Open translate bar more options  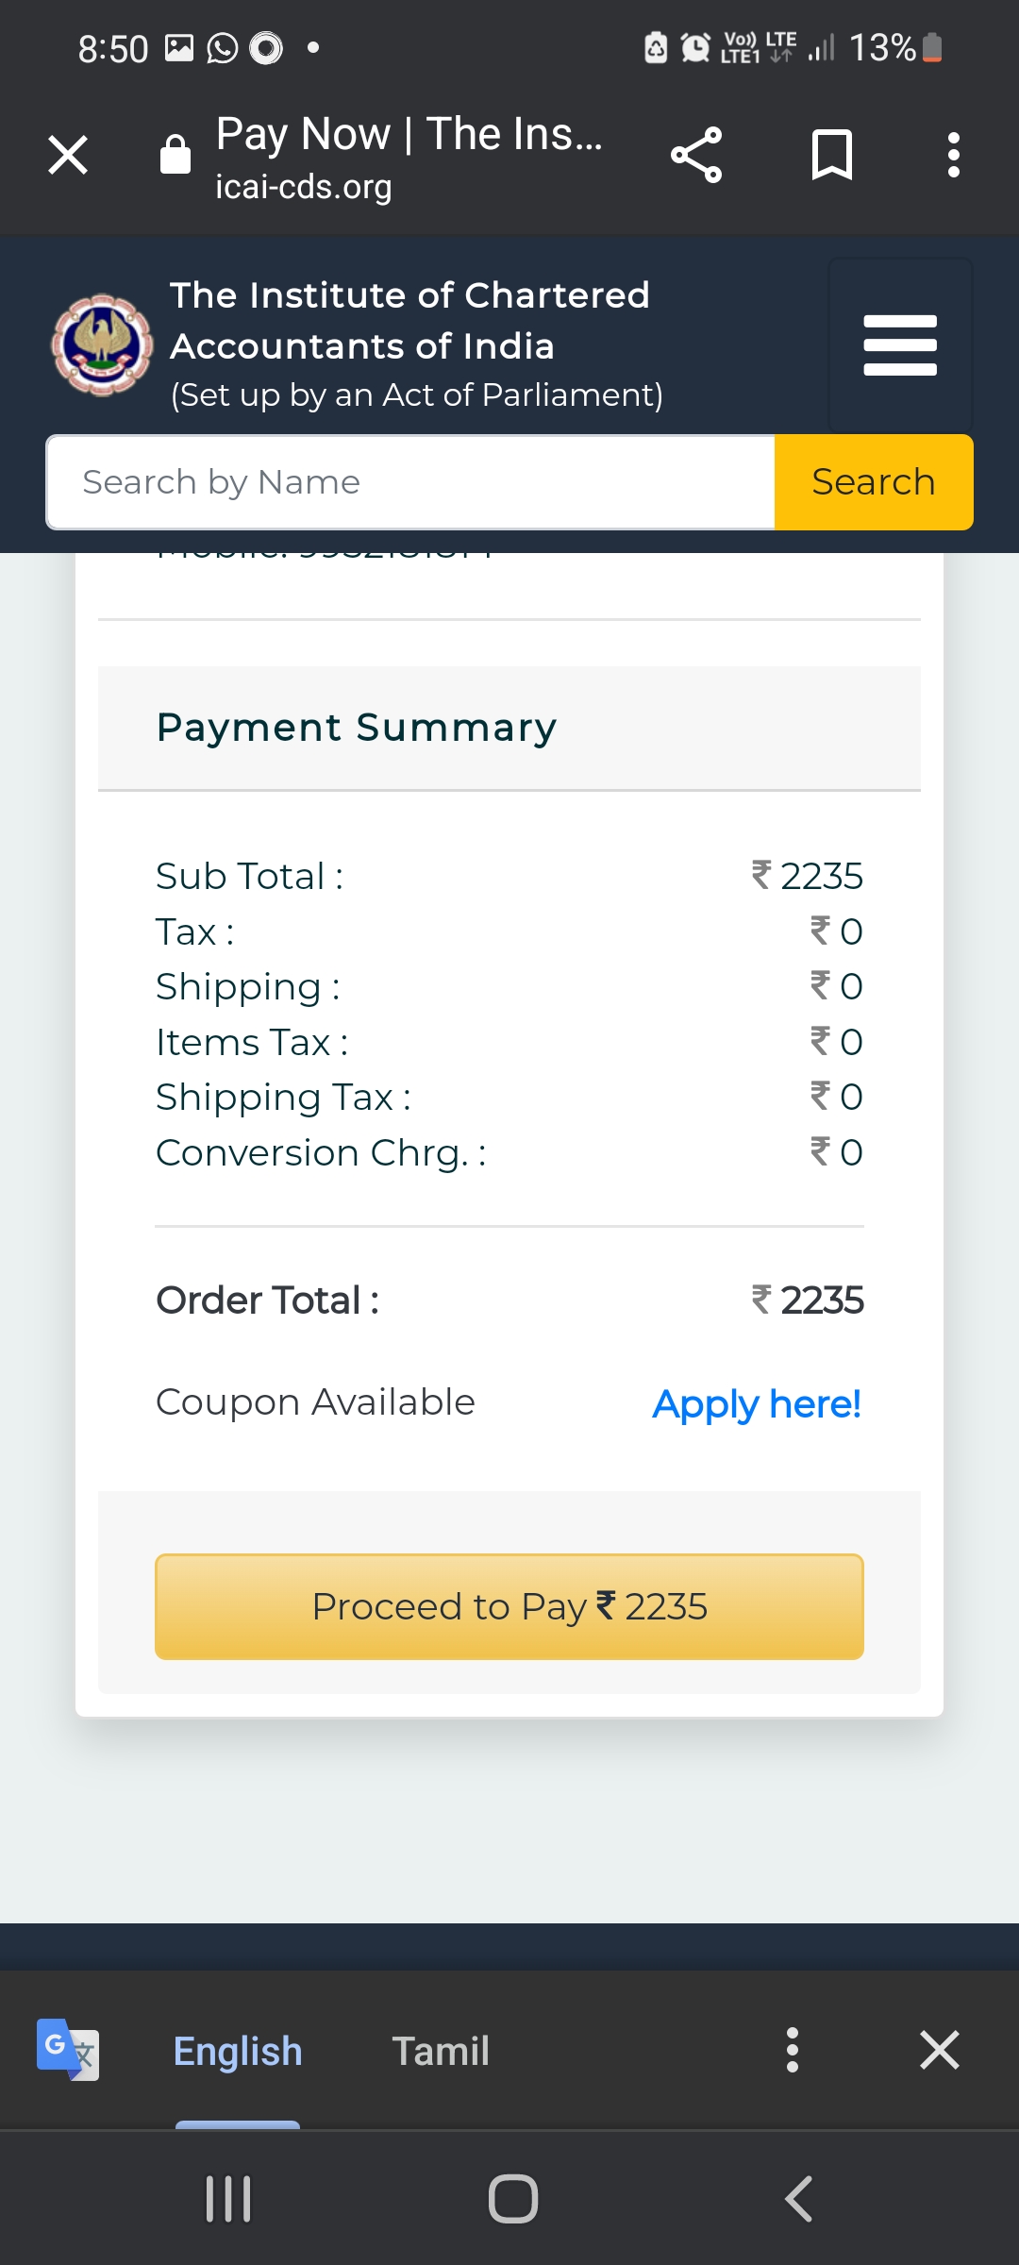pos(793,2050)
